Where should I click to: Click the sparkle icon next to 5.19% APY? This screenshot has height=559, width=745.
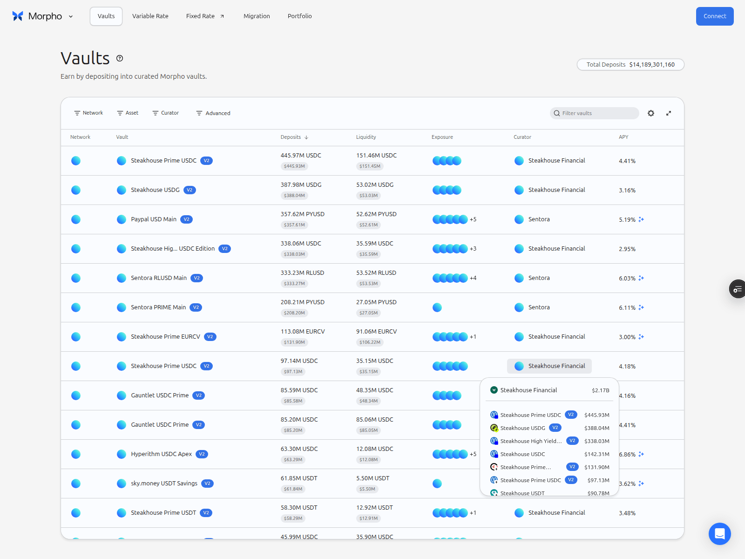641,219
